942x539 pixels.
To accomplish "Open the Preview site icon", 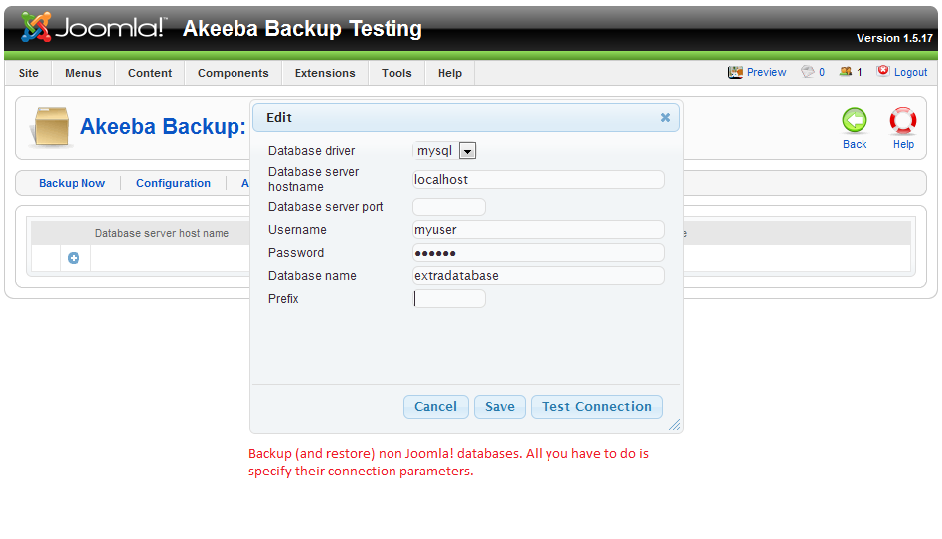I will point(736,72).
